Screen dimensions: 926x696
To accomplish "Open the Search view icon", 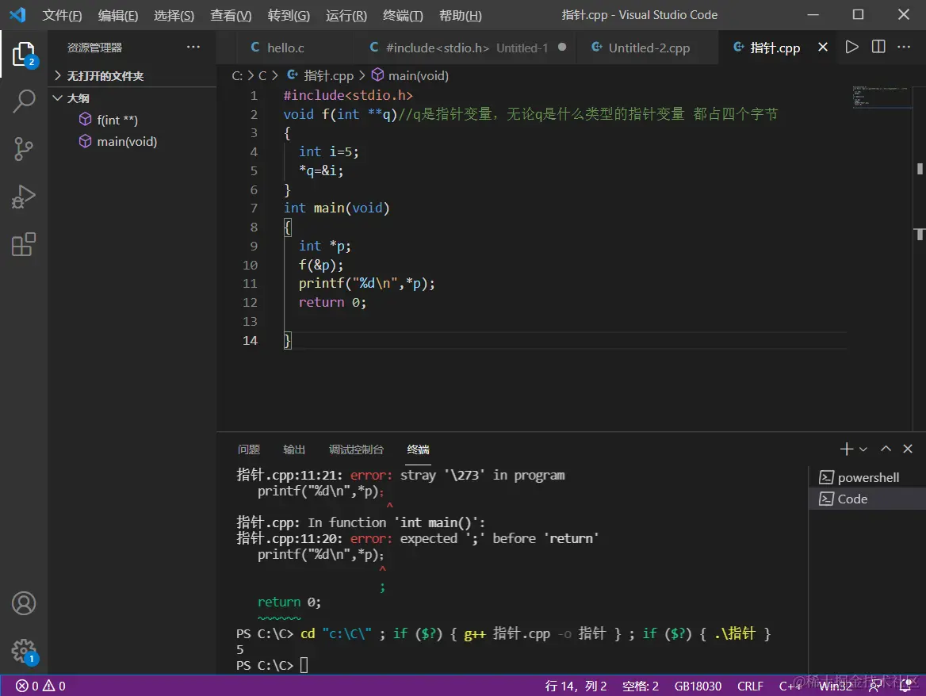I will click(24, 101).
